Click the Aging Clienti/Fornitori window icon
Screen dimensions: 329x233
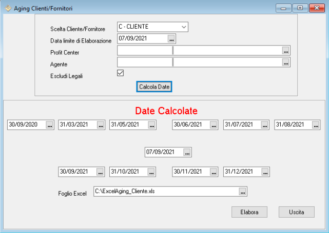tap(7, 8)
